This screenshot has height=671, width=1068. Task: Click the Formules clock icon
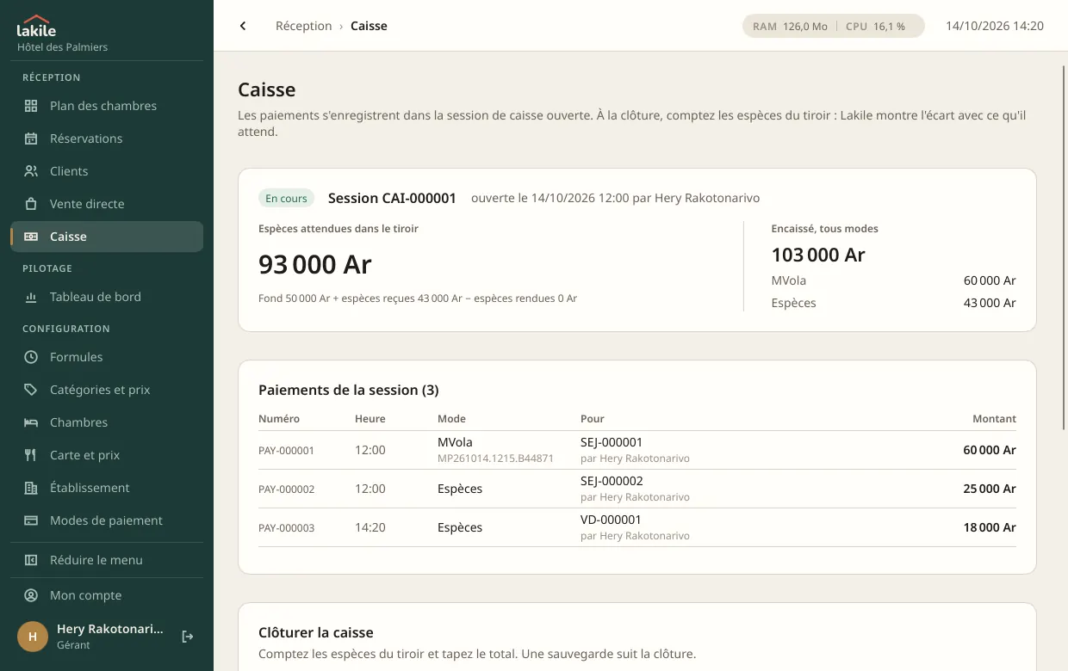(x=31, y=357)
